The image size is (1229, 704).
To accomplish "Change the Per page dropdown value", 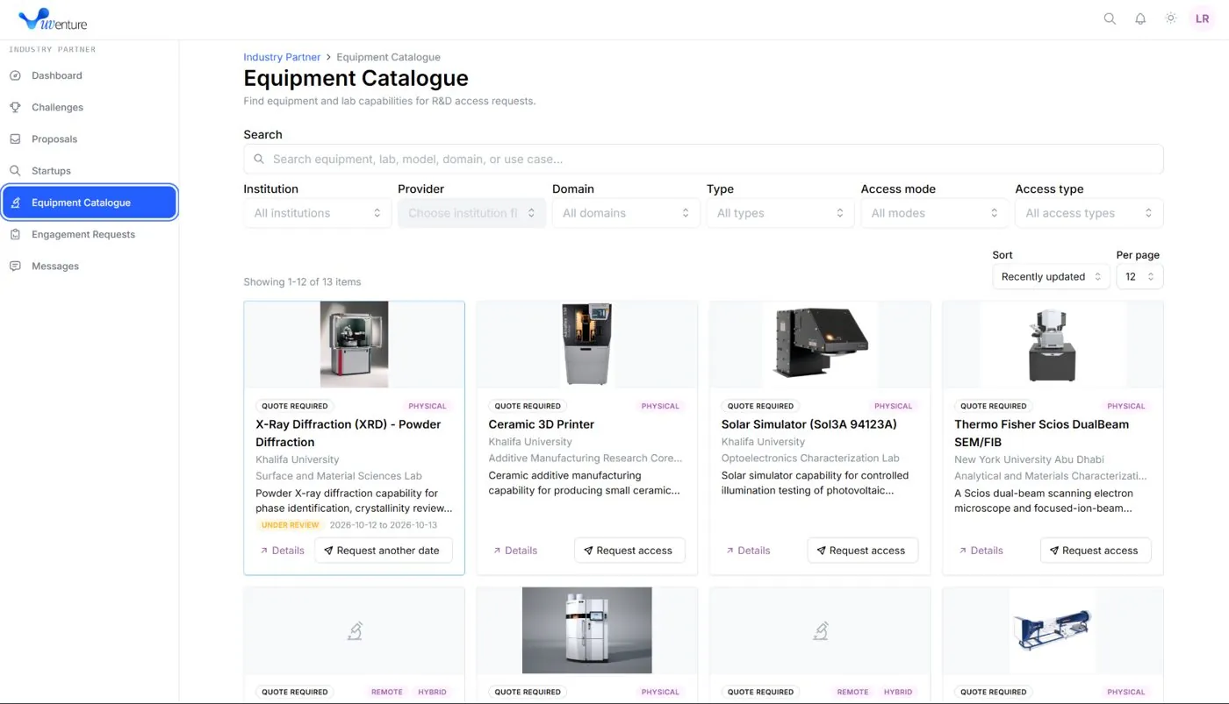I will click(1139, 276).
